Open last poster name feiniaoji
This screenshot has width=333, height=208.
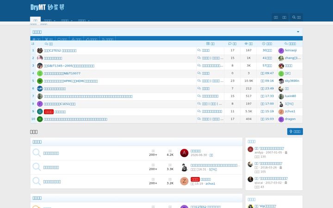pos(291,50)
